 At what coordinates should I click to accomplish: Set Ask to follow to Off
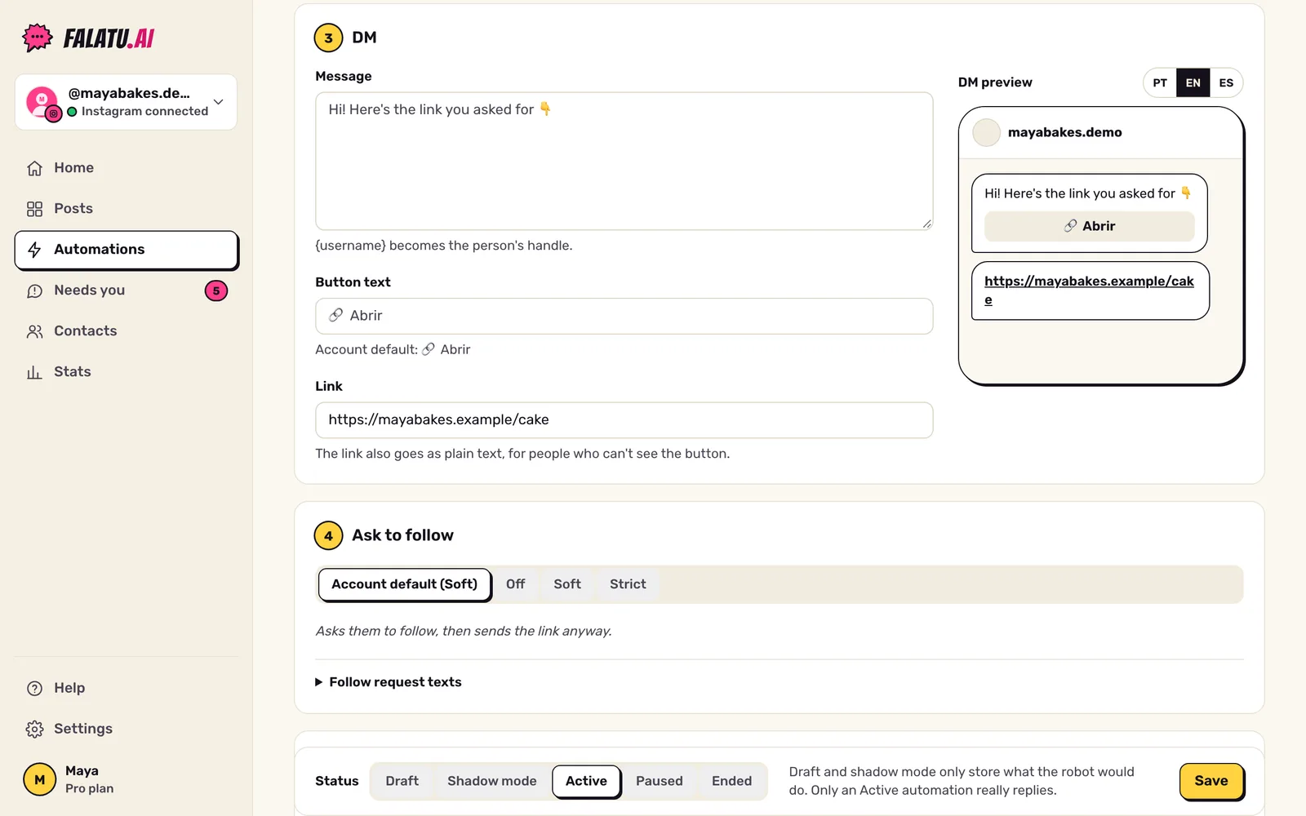pyautogui.click(x=515, y=584)
